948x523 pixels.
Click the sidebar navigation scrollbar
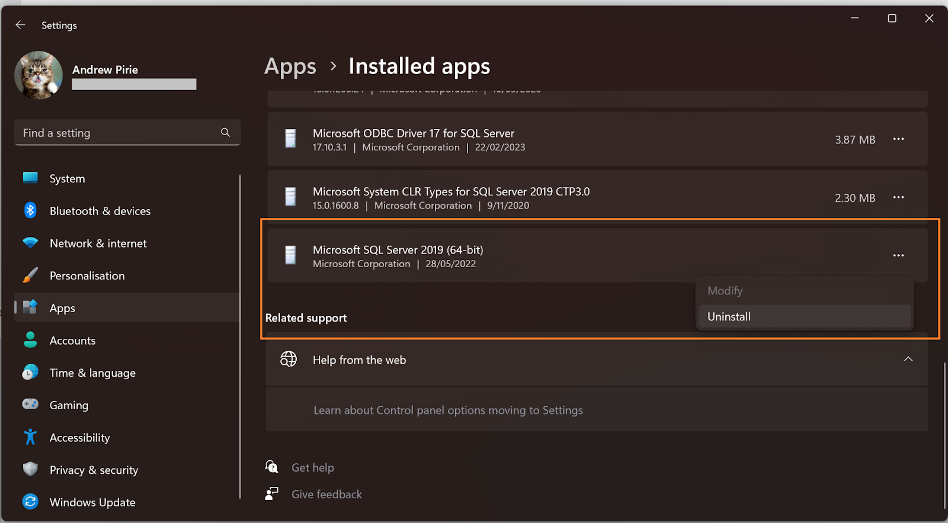(240, 336)
